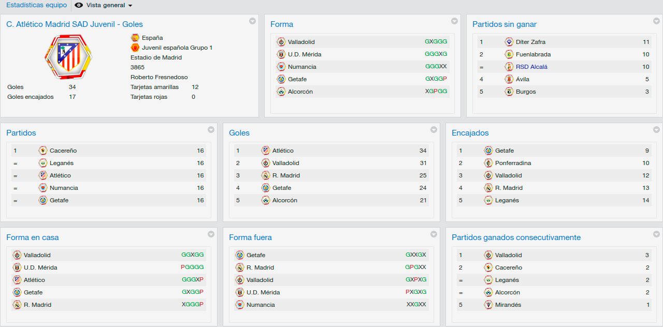Click the large Atlético Madrid club crest
Viewport: 663px width, 327px height.
tap(68, 57)
